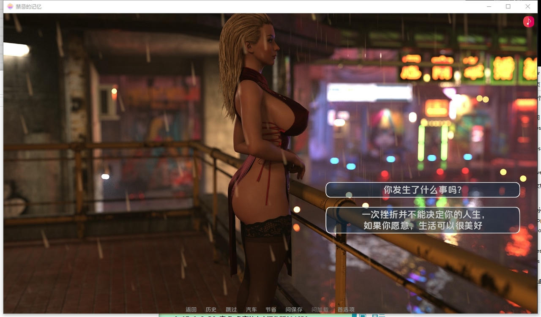
Task: Open the 历史 dialogue history
Action: coord(211,309)
